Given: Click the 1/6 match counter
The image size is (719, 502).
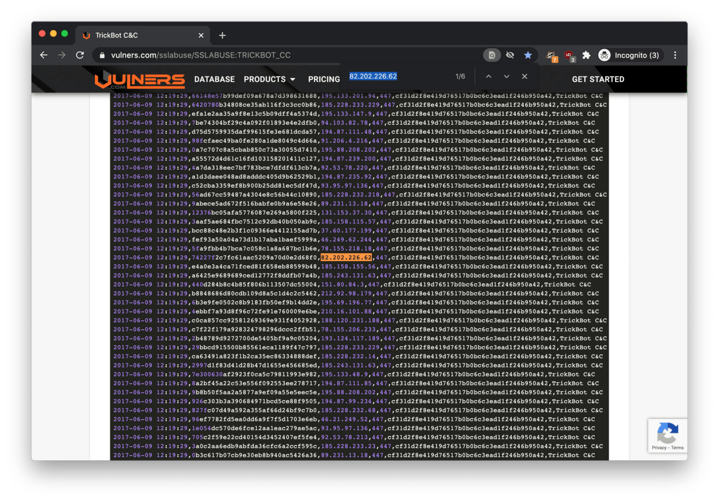Looking at the screenshot, I should [460, 76].
